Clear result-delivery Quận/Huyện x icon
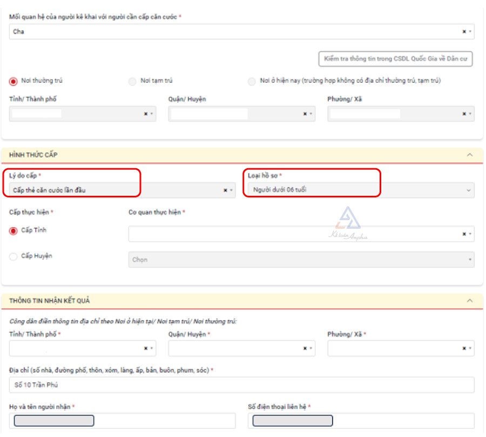Screen dimensions: 486x437 click(x=305, y=349)
